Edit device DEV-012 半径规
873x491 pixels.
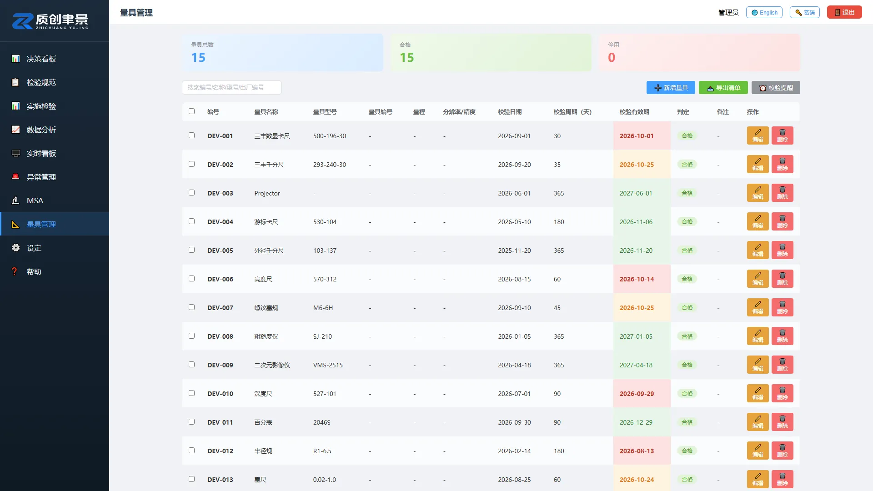point(758,451)
